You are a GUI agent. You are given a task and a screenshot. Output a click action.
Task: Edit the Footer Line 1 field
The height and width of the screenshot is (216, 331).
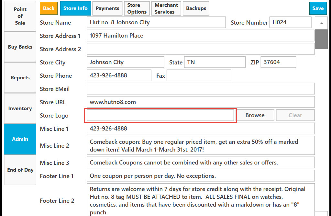pos(201,176)
